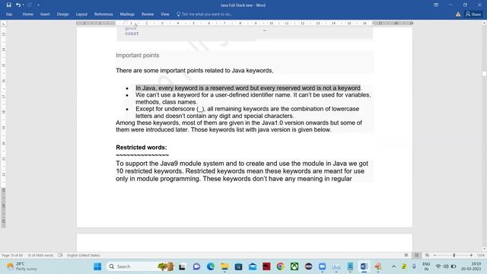This screenshot has width=487, height=274.
Task: Click the ENG IN language indicator
Action: pos(426,266)
